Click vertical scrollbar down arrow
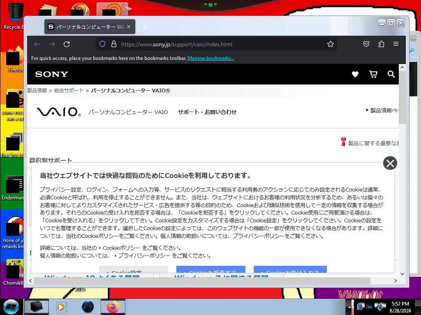The width and height of the screenshot is (421, 315). click(x=402, y=274)
